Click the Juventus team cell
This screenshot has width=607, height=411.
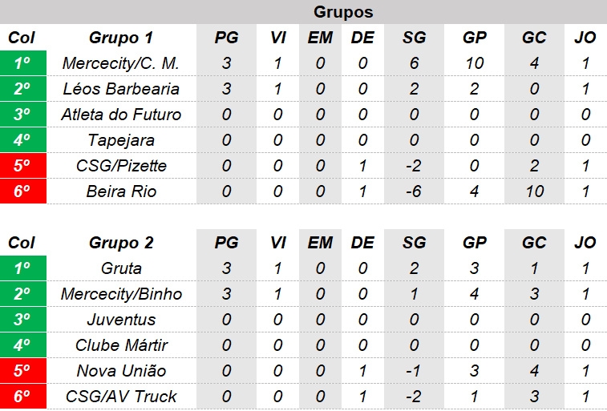(x=121, y=320)
